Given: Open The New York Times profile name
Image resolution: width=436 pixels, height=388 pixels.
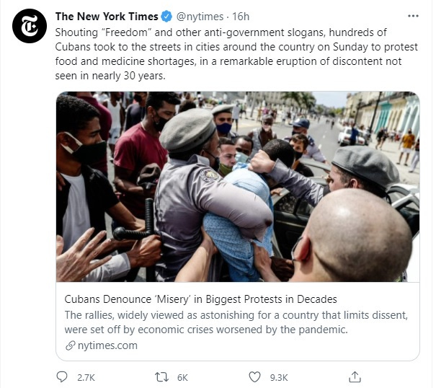Looking at the screenshot, I should pyautogui.click(x=107, y=17).
